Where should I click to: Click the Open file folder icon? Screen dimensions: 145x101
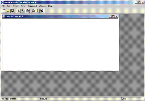(8, 11)
